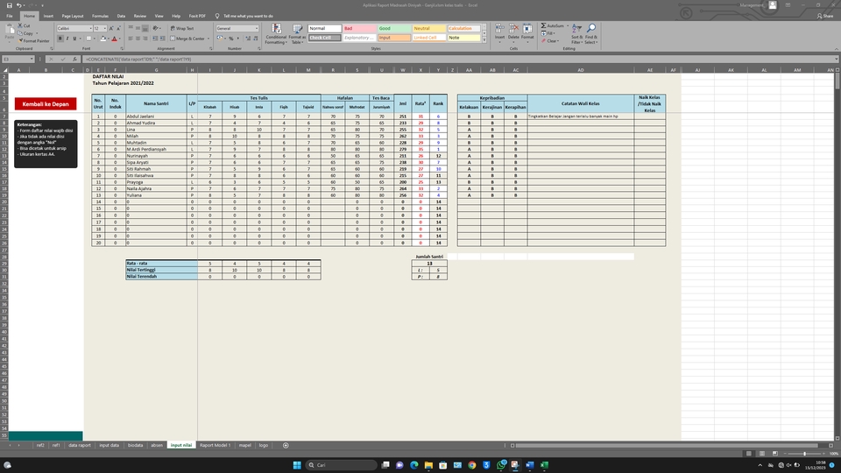Click the Insert cells icon
Screen dimensions: 841x473
point(499,29)
